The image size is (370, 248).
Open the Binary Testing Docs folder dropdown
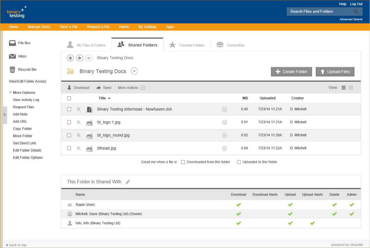(134, 71)
